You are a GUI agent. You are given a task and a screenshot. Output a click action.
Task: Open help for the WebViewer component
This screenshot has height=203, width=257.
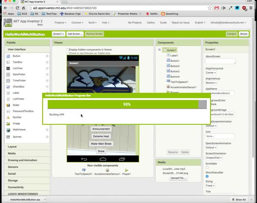click(47, 130)
